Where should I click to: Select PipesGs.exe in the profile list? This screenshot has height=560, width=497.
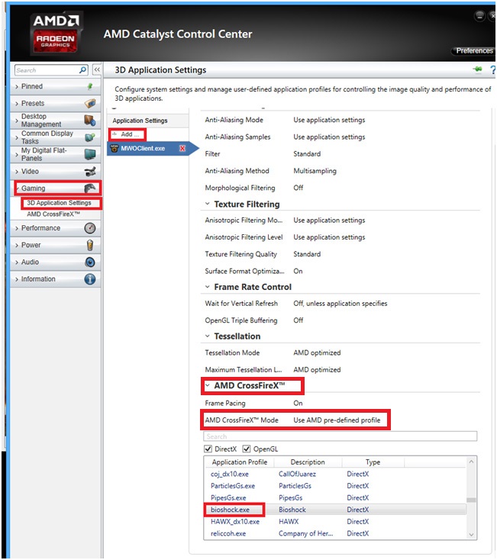pos(228,498)
